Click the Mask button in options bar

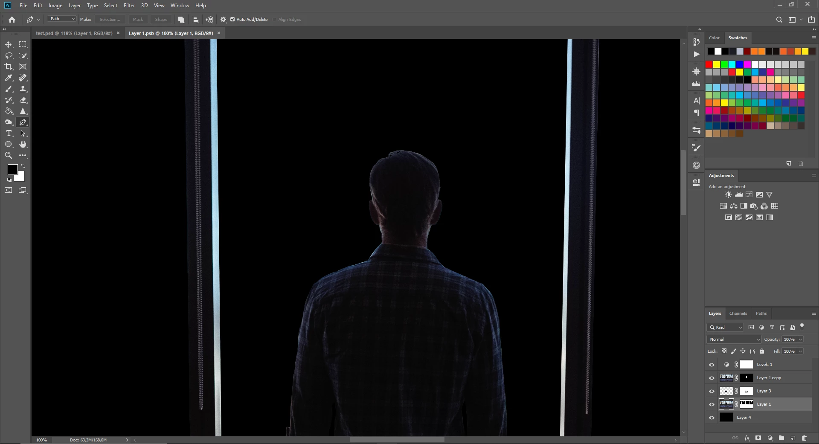point(138,20)
